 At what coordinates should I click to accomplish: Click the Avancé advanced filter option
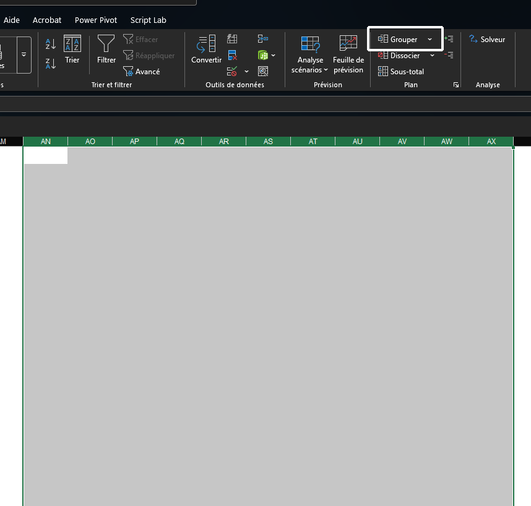coord(141,72)
